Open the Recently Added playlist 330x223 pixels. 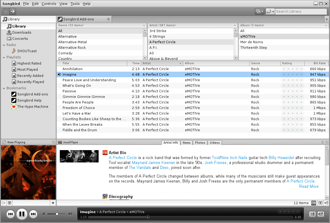(27, 76)
